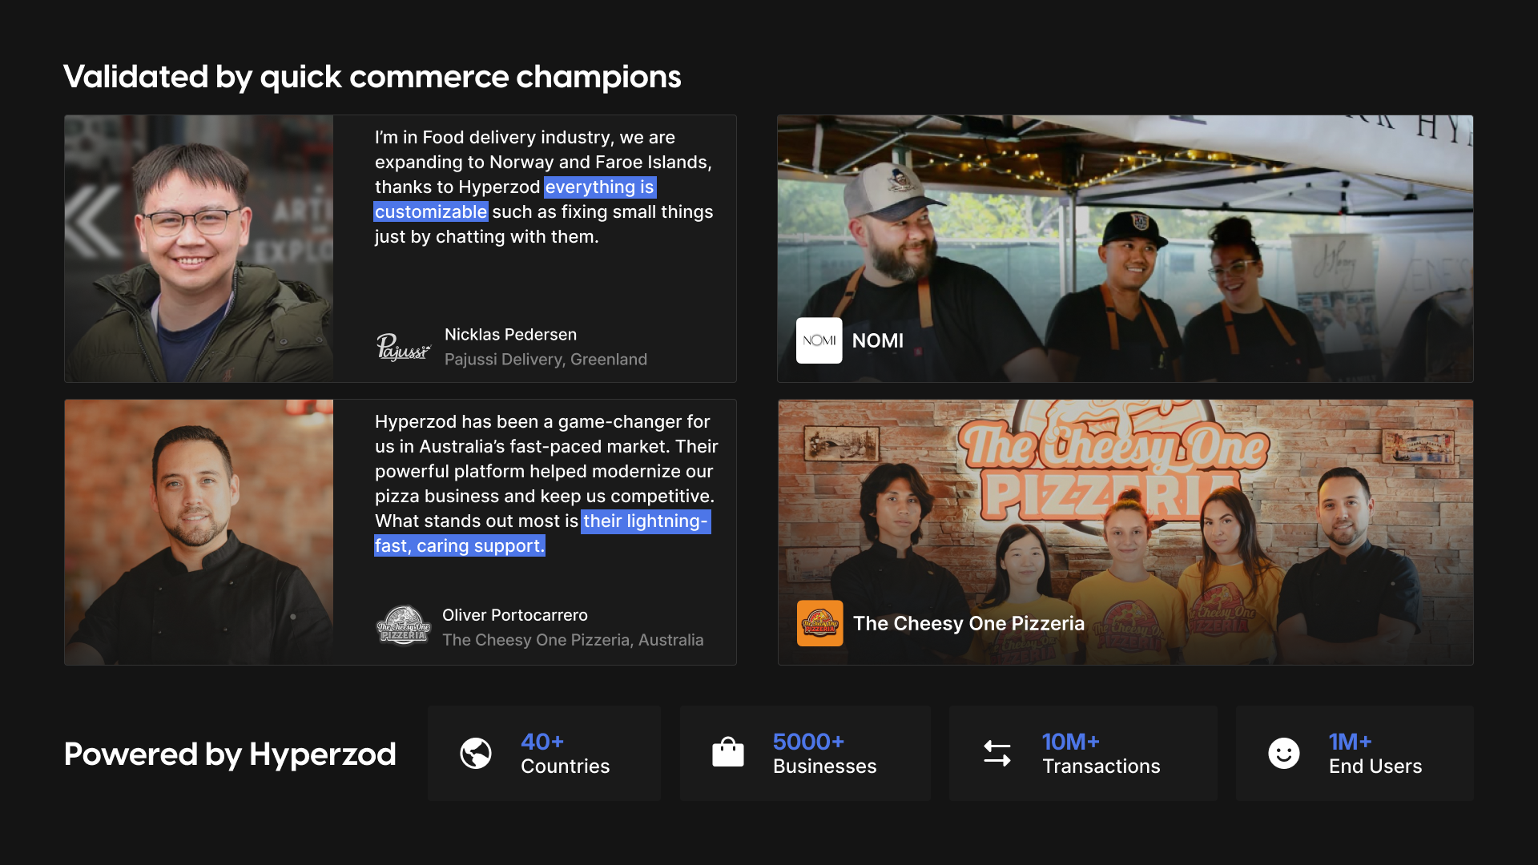Click the Cheesy One Pizzeria badge by Oliver
The width and height of the screenshot is (1538, 865).
coord(404,626)
